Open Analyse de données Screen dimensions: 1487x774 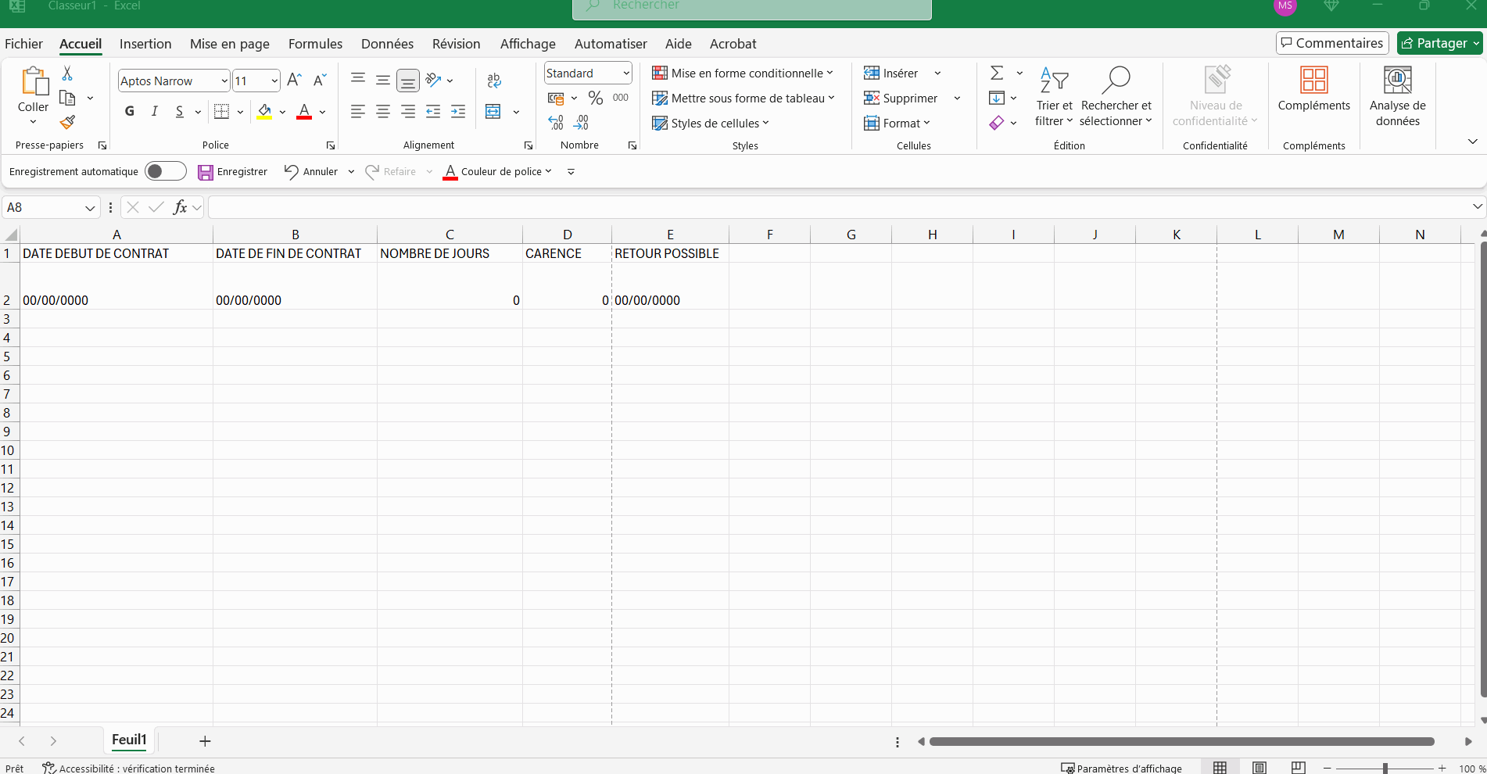pyautogui.click(x=1397, y=96)
